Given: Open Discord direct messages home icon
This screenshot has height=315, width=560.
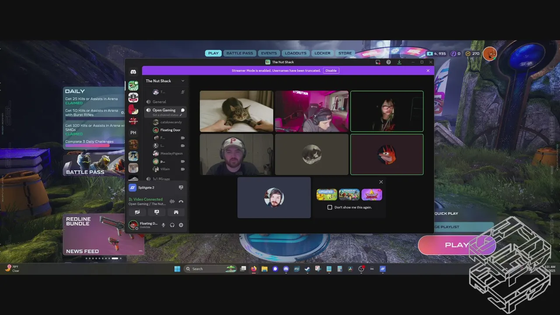Looking at the screenshot, I should (133, 72).
